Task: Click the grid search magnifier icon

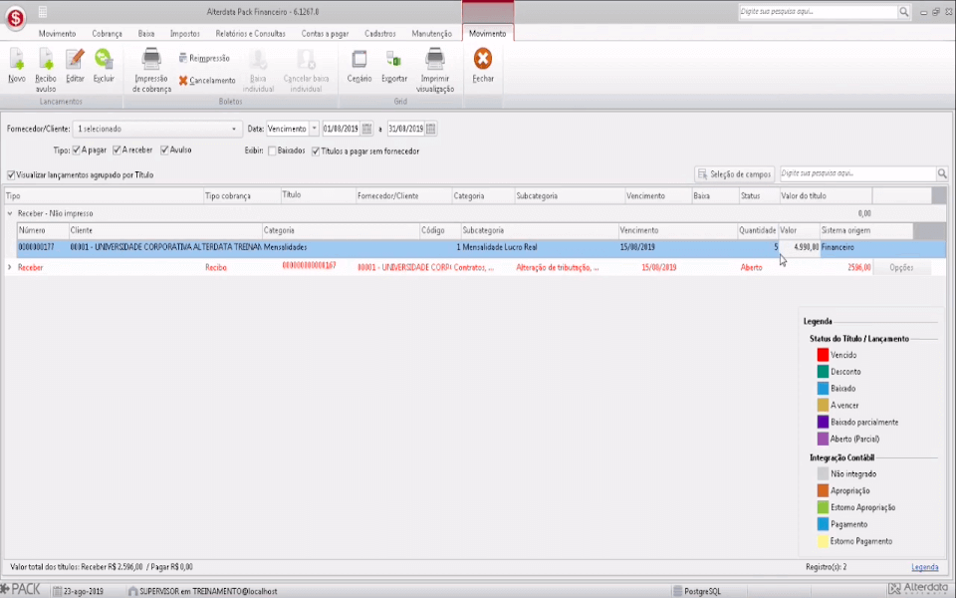Action: pyautogui.click(x=942, y=173)
